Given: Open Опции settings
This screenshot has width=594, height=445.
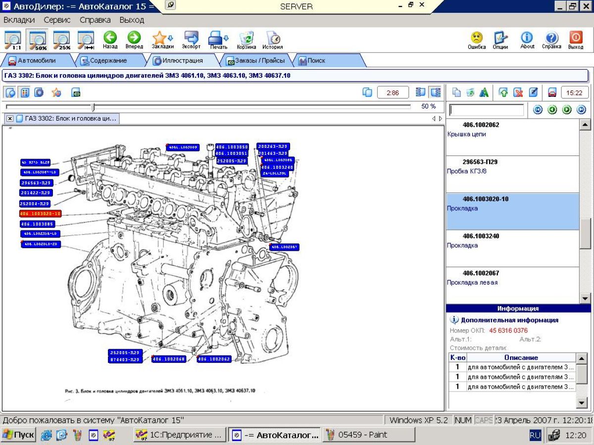Looking at the screenshot, I should 500,41.
